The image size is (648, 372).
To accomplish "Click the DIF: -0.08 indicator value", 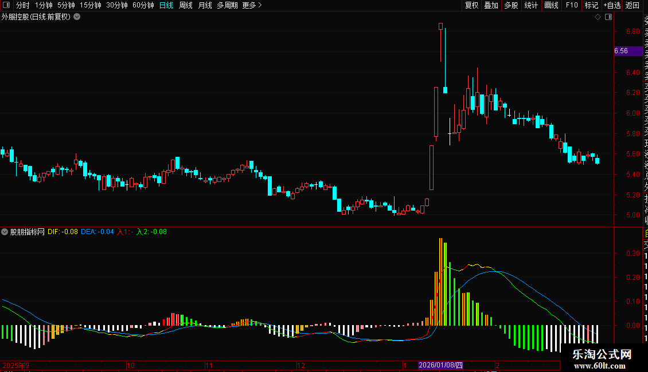I will coord(63,232).
